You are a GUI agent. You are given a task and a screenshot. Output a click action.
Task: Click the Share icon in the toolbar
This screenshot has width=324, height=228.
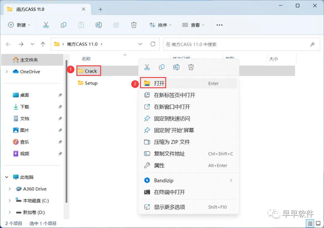116,25
